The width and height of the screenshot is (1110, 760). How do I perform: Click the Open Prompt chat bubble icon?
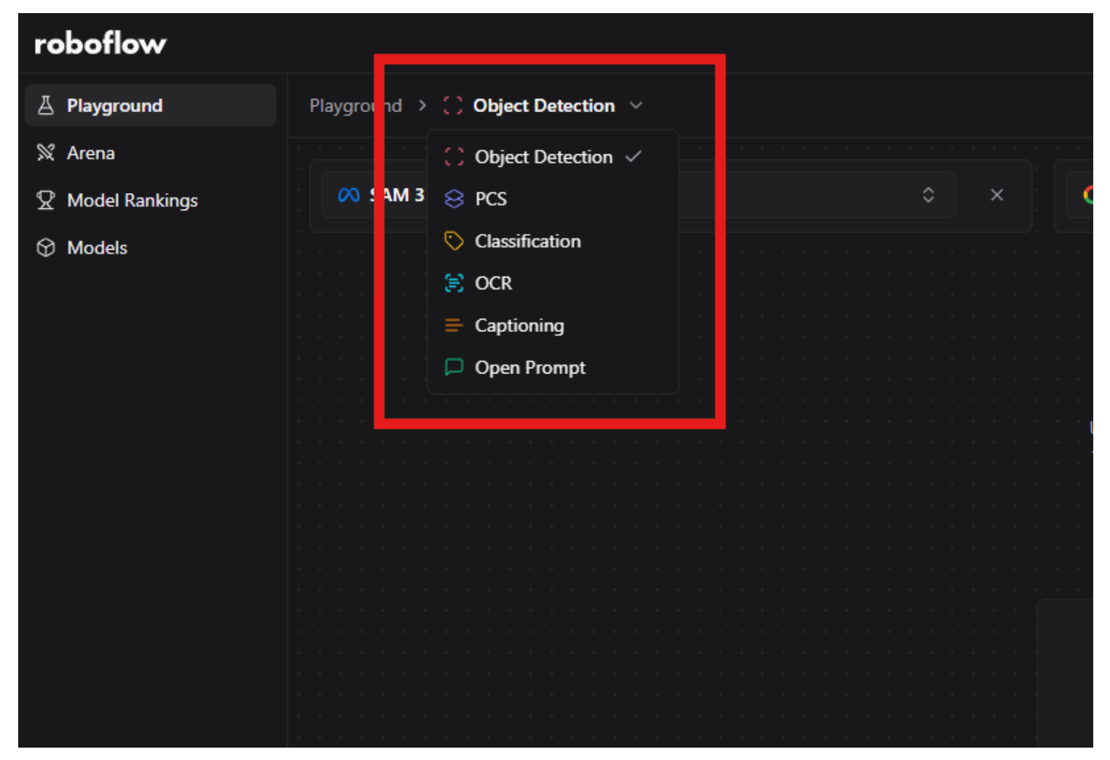pos(454,367)
